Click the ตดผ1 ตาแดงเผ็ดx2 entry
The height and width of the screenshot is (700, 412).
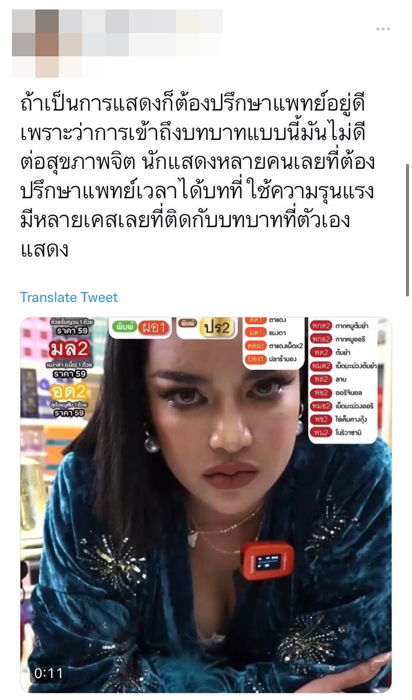tap(274, 346)
